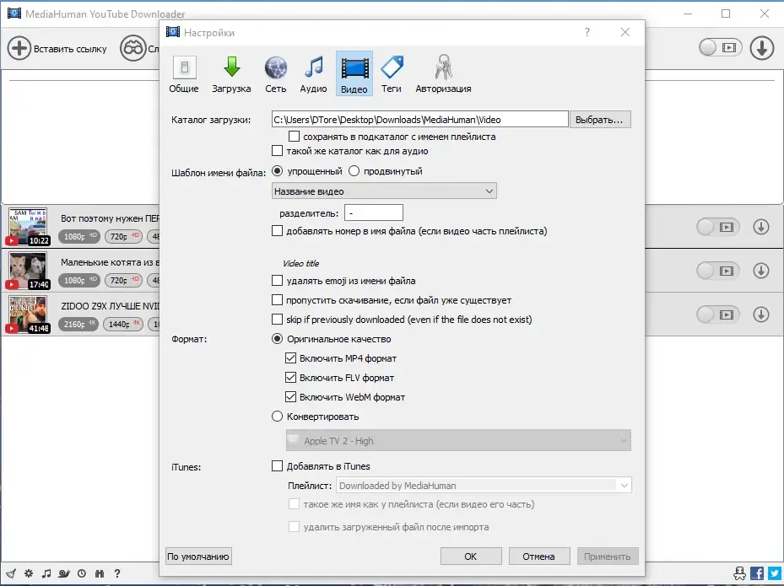Click the По умолчанию button
The height and width of the screenshot is (586, 784).
pos(198,556)
